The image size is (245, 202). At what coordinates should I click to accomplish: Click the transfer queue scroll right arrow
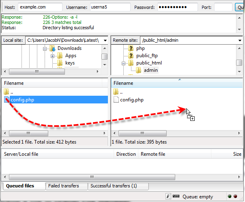(239, 177)
